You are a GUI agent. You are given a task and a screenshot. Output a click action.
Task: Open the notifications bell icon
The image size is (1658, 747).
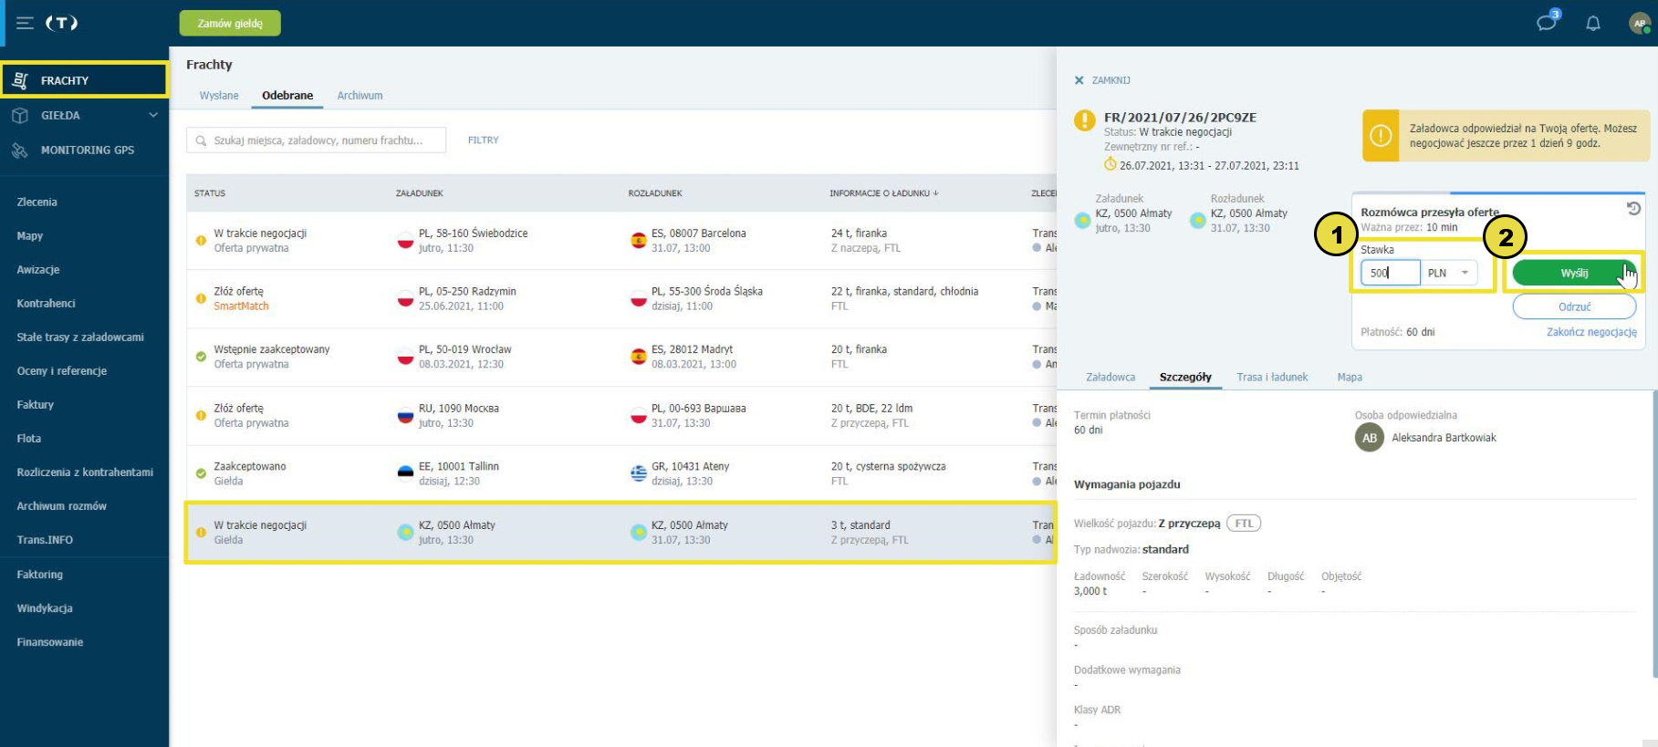click(1593, 24)
